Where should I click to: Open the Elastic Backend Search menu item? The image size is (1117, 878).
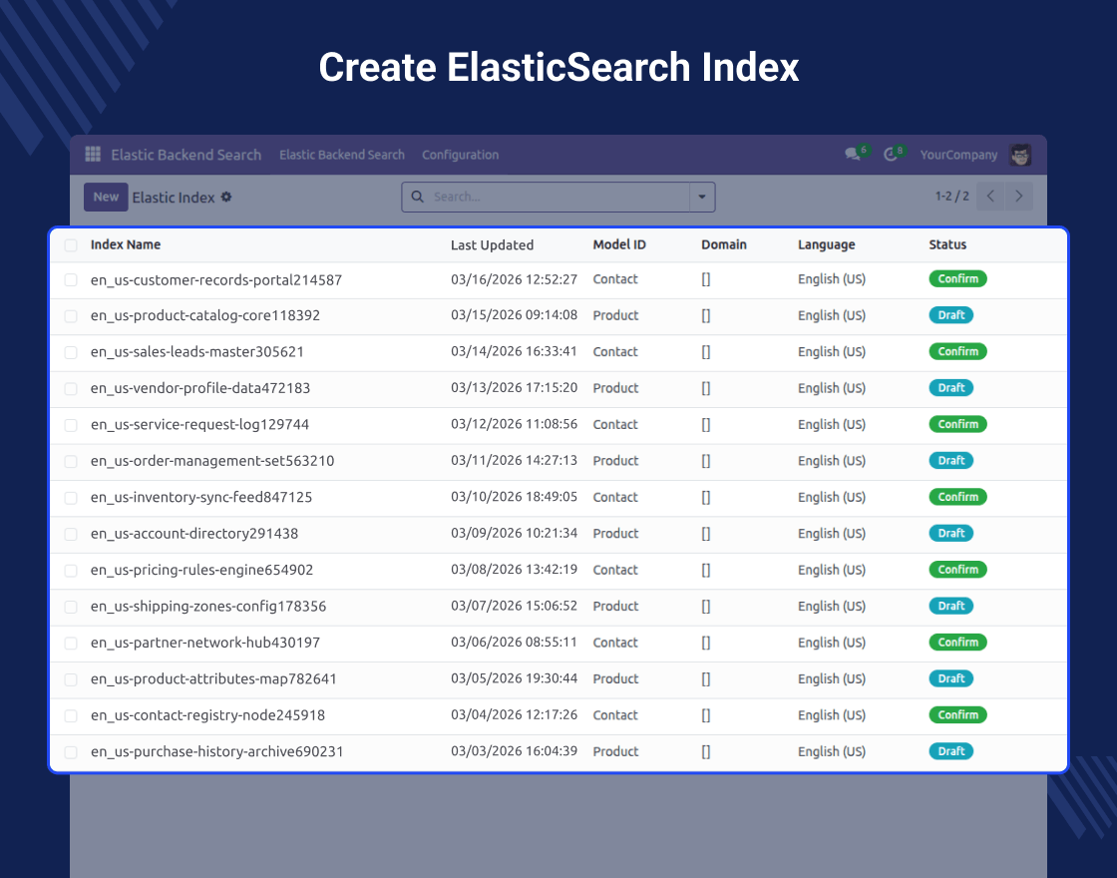(x=342, y=155)
